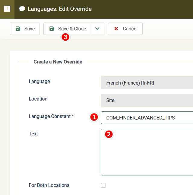
Task: Click the Joomla logo icon in header
Action: pyautogui.click(x=7, y=9)
